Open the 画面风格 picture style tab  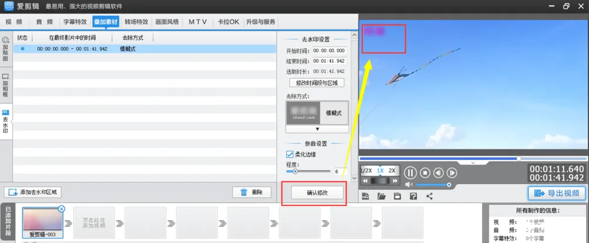[x=167, y=22]
